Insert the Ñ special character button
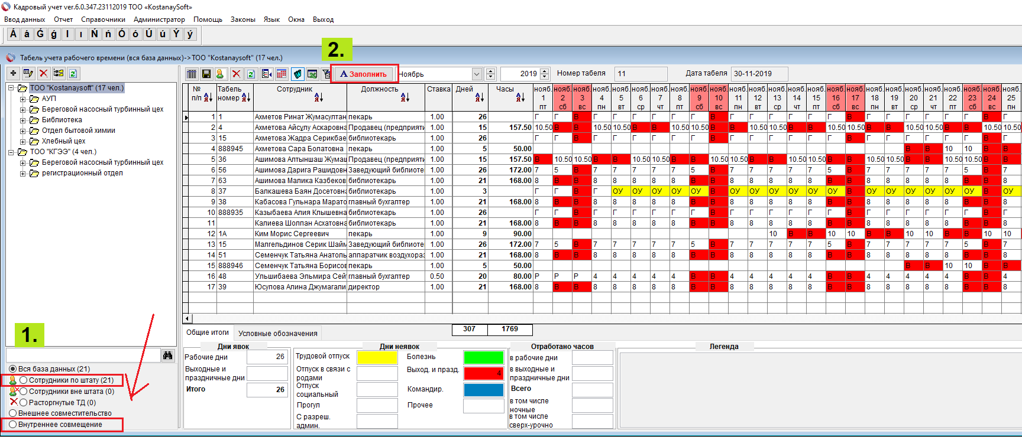 click(94, 34)
